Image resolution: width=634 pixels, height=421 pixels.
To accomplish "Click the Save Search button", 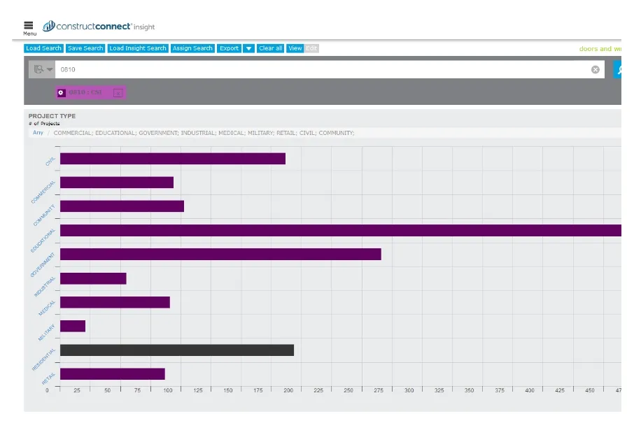I will pos(85,48).
